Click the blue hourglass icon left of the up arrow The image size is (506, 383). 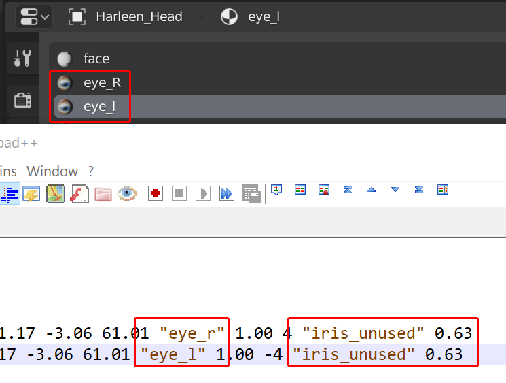pyautogui.click(x=348, y=190)
